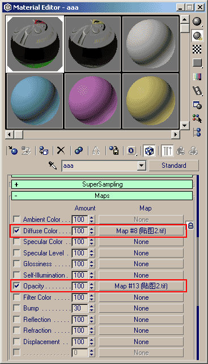Image resolution: width=208 pixels, height=364 pixels.
Task: Click the Sample UV Tiling icon
Action: click(197, 63)
